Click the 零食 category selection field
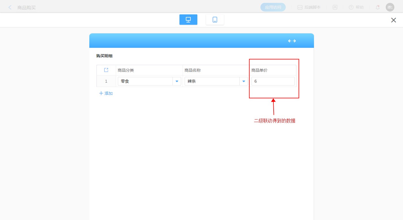The height and width of the screenshot is (220, 403). (145, 81)
